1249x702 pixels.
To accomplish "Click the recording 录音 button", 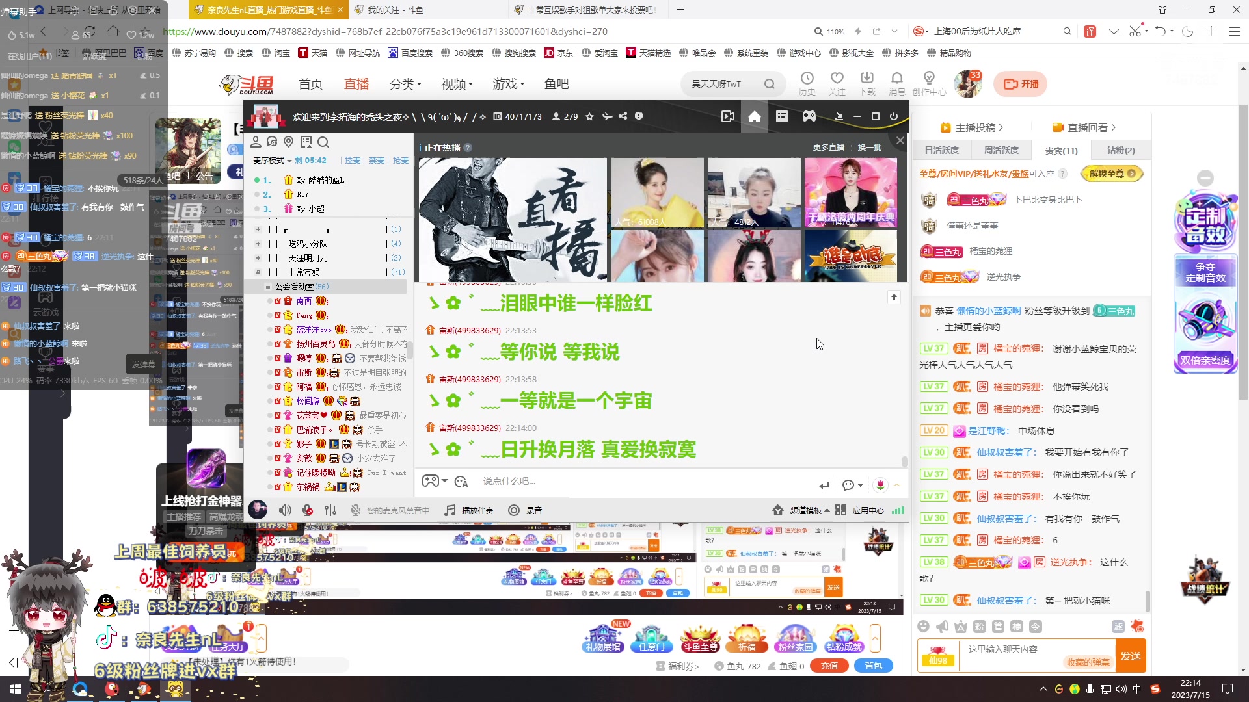I will tap(525, 510).
